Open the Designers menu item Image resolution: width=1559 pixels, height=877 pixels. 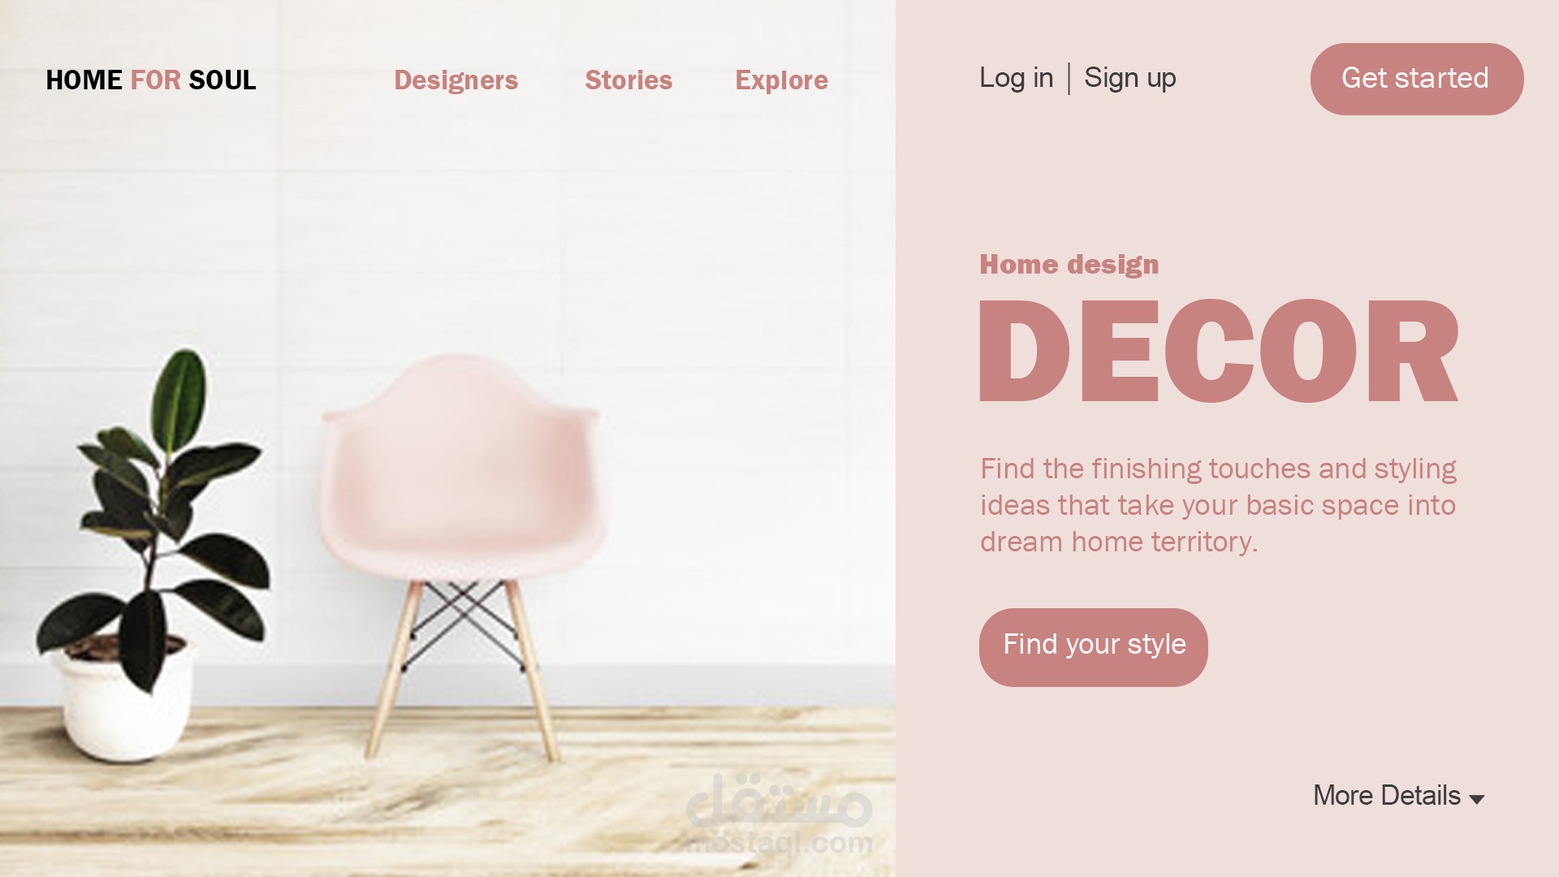click(x=456, y=80)
